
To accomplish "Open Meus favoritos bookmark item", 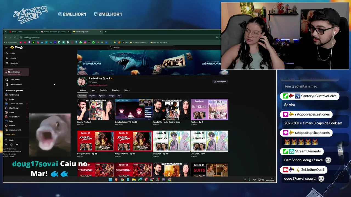I will (x=16, y=85).
